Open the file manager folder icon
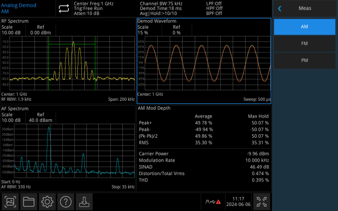 [29, 202]
